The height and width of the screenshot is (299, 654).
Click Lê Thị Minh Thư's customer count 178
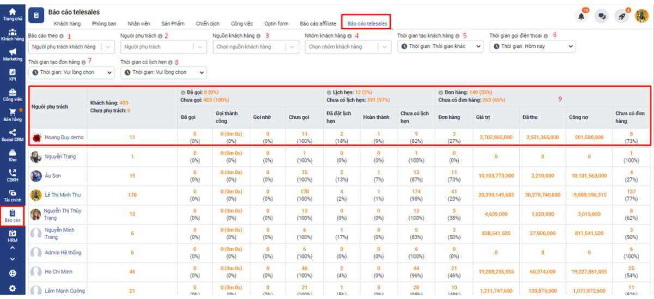[132, 195]
